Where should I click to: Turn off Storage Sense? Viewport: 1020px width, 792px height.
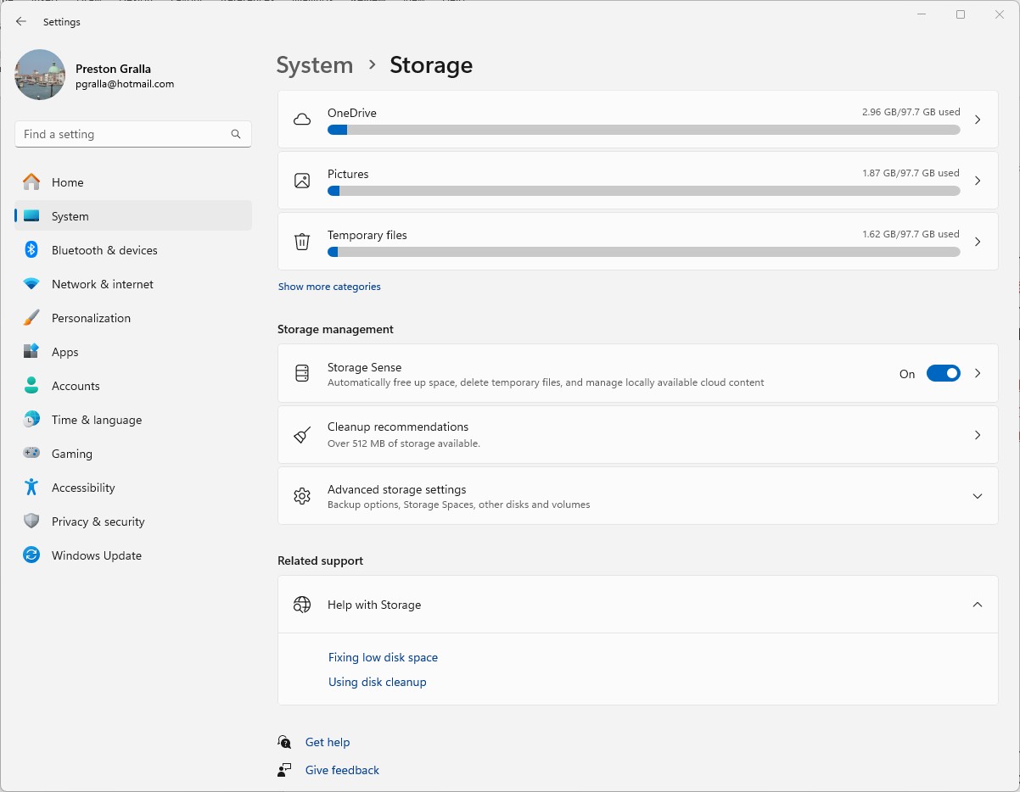click(x=943, y=373)
